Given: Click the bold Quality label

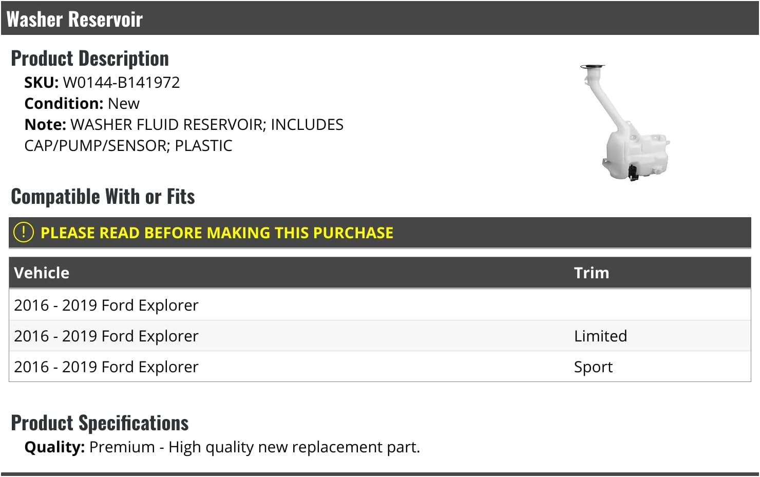Looking at the screenshot, I should (54, 447).
